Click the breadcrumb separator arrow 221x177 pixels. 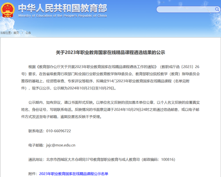coord(22,33)
